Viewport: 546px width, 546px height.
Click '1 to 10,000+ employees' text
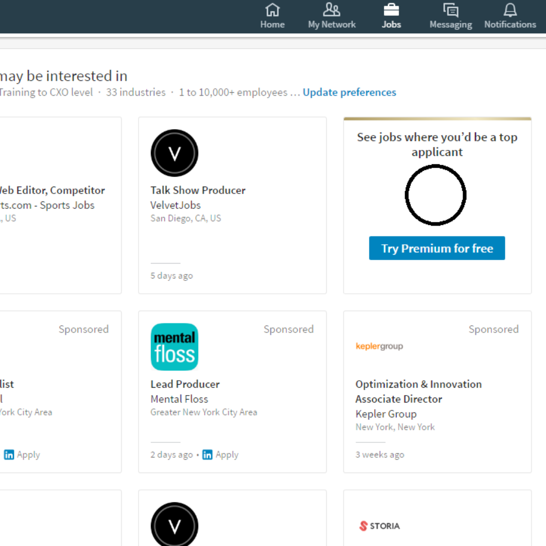click(233, 92)
